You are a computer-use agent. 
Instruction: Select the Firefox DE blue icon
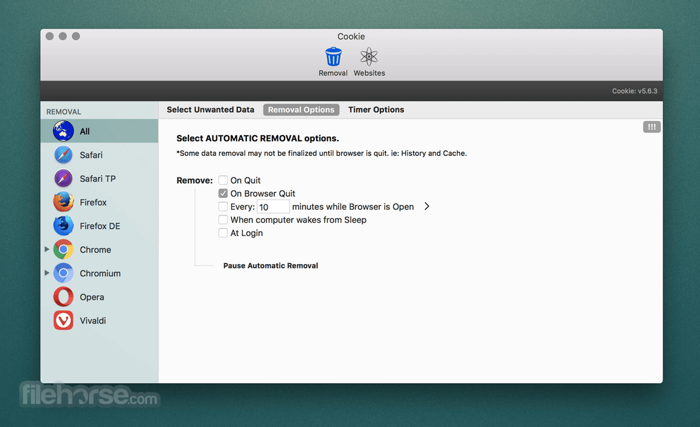point(64,225)
